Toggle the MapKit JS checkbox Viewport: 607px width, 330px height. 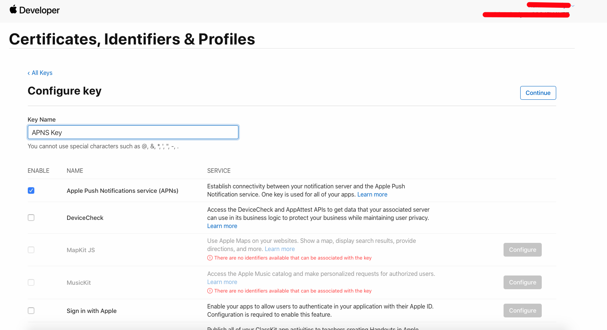(x=31, y=250)
